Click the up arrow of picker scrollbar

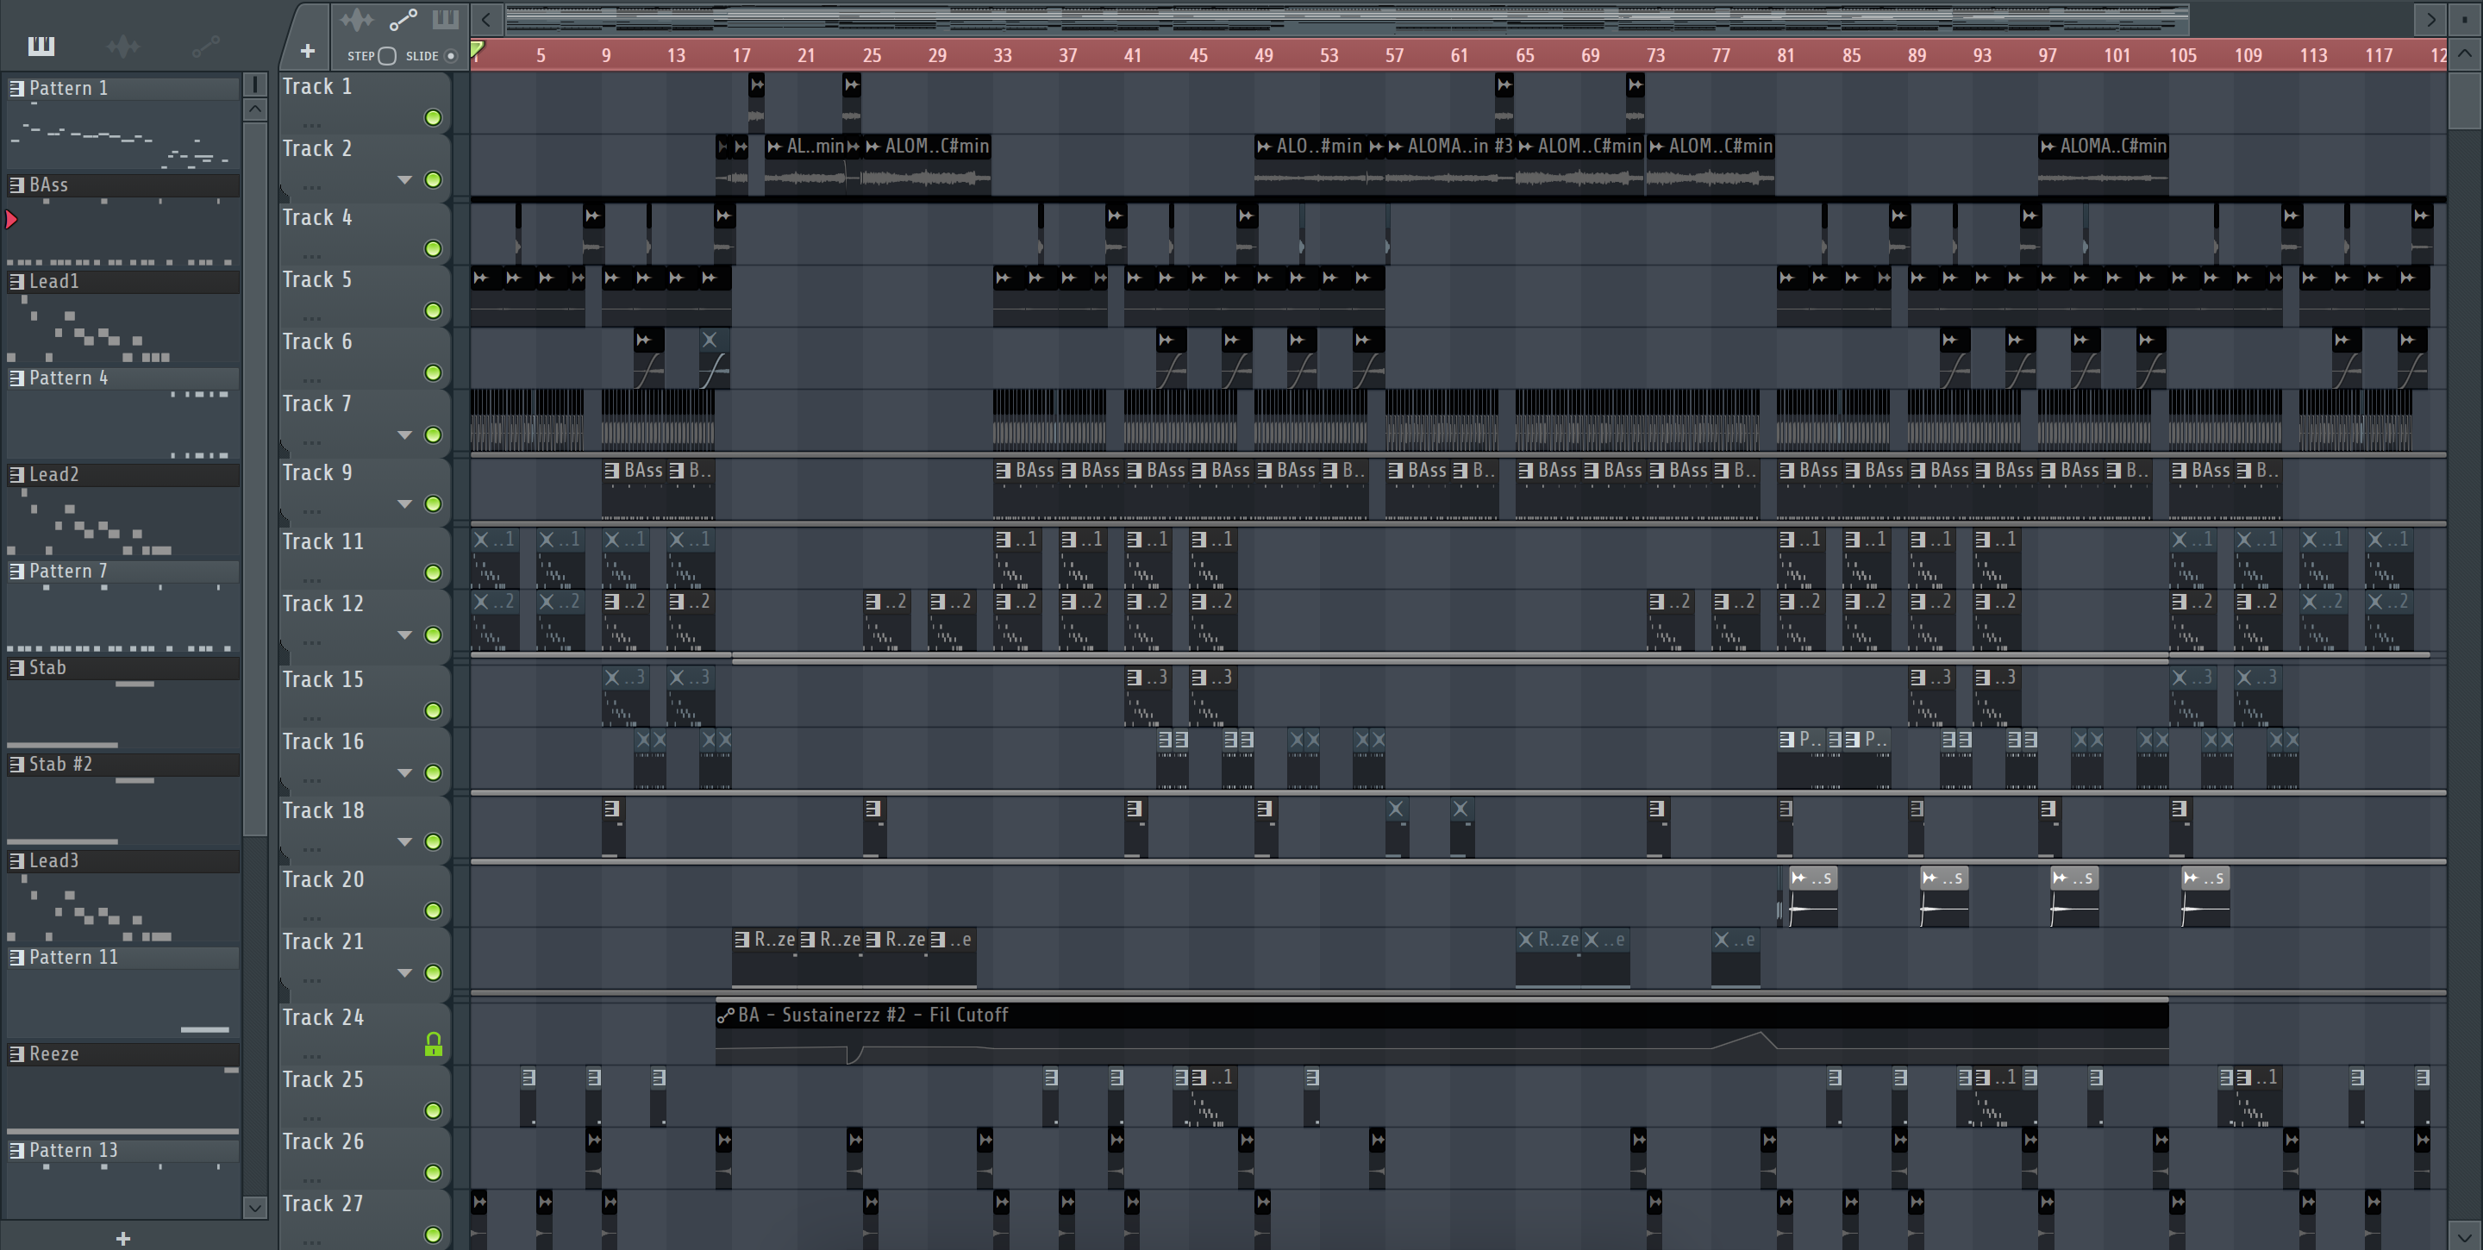254,109
